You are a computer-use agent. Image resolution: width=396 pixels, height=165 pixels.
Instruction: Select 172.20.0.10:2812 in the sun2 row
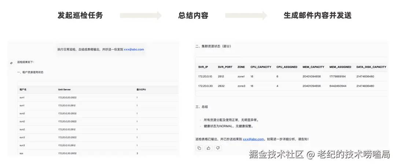pos(67,129)
